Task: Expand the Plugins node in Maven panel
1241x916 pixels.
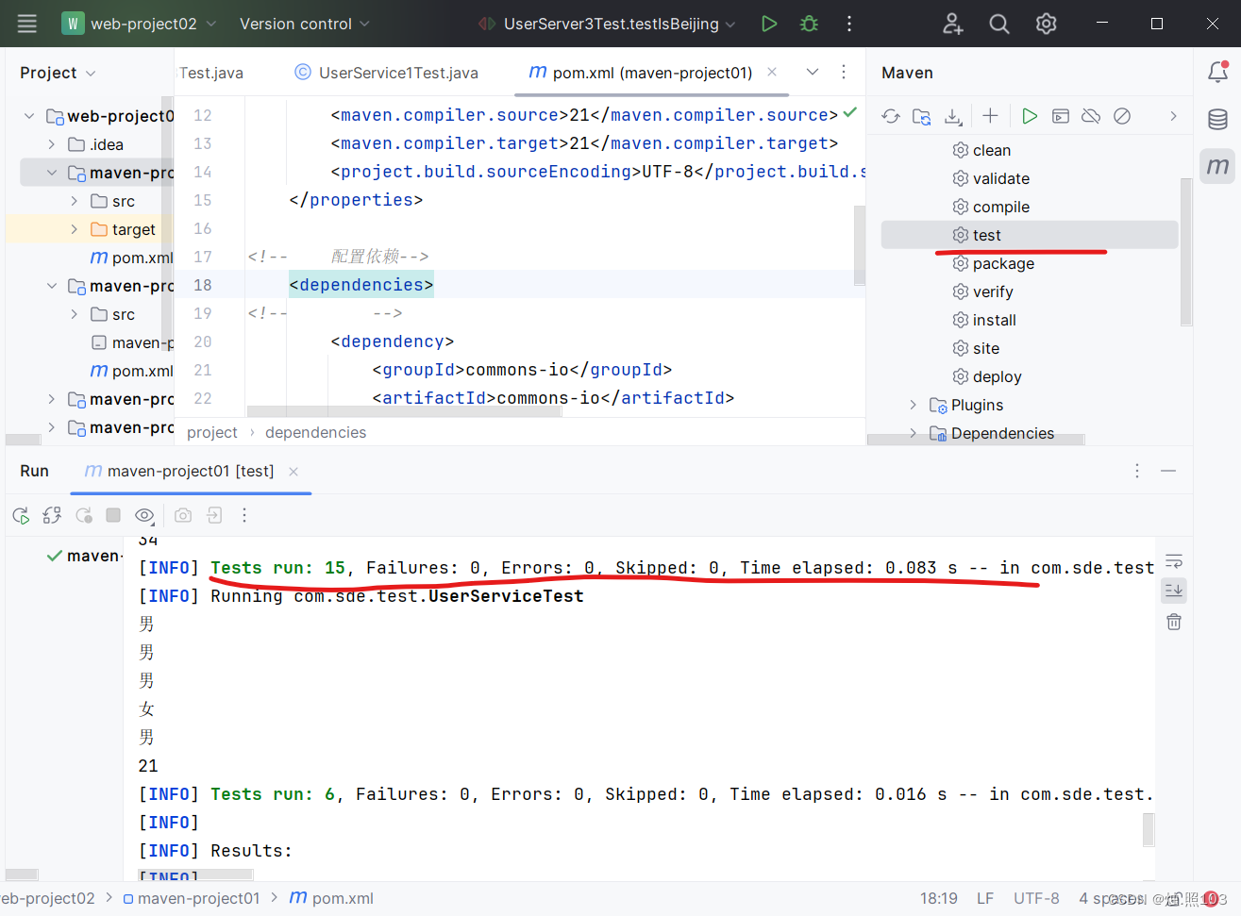Action: pyautogui.click(x=912, y=404)
